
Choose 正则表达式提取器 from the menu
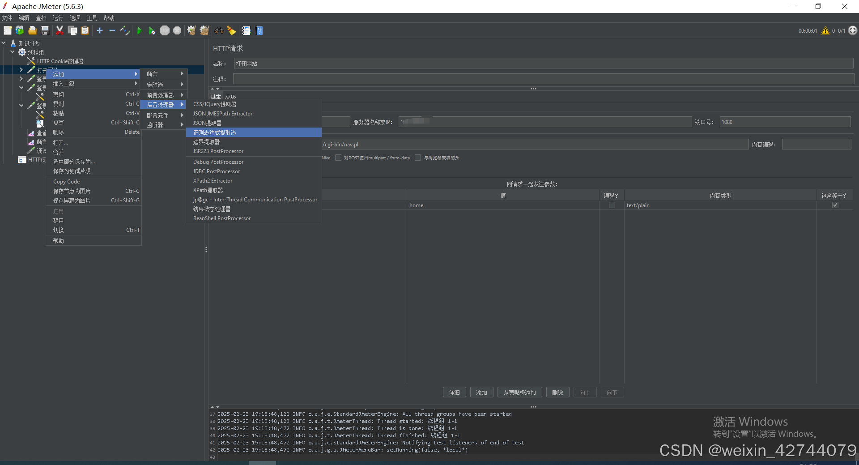(x=254, y=132)
